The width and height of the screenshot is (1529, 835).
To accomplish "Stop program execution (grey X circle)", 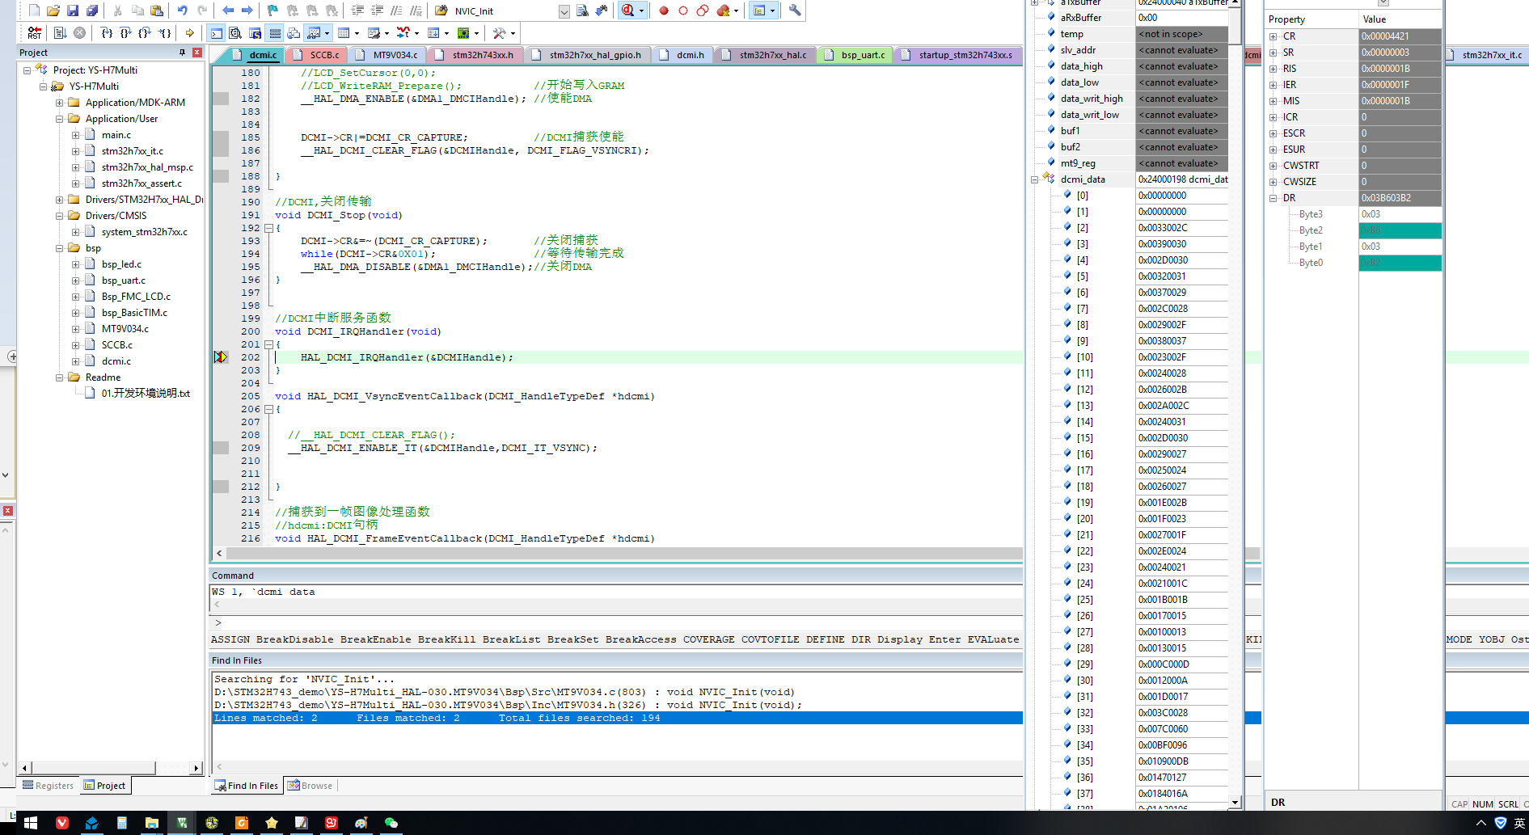I will pos(79,33).
